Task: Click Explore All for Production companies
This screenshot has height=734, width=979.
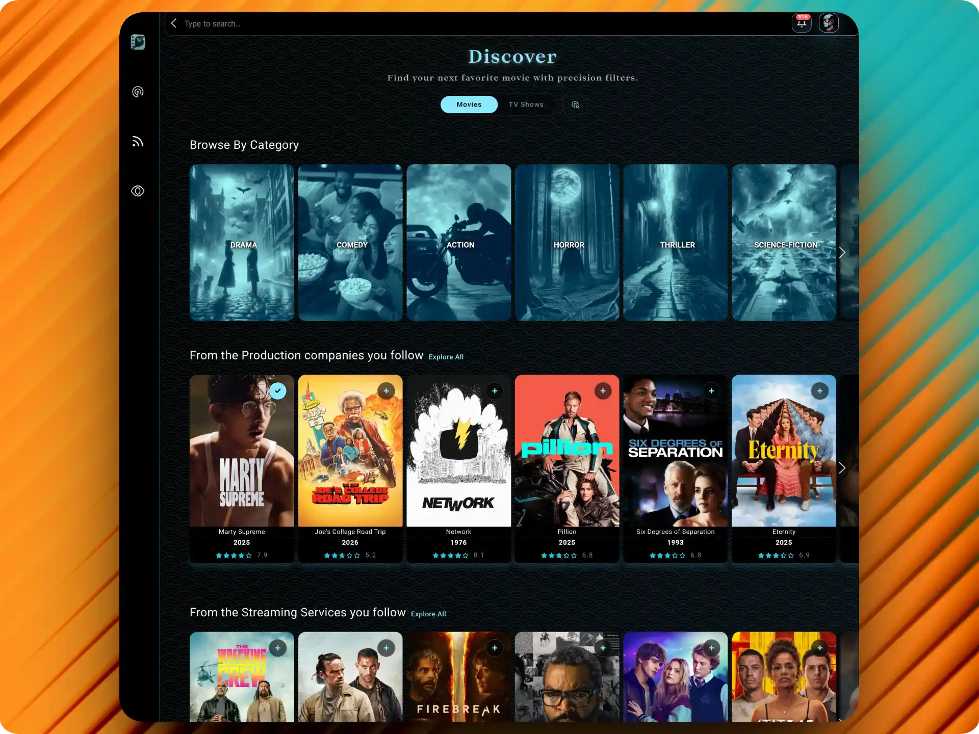Action: pyautogui.click(x=446, y=357)
